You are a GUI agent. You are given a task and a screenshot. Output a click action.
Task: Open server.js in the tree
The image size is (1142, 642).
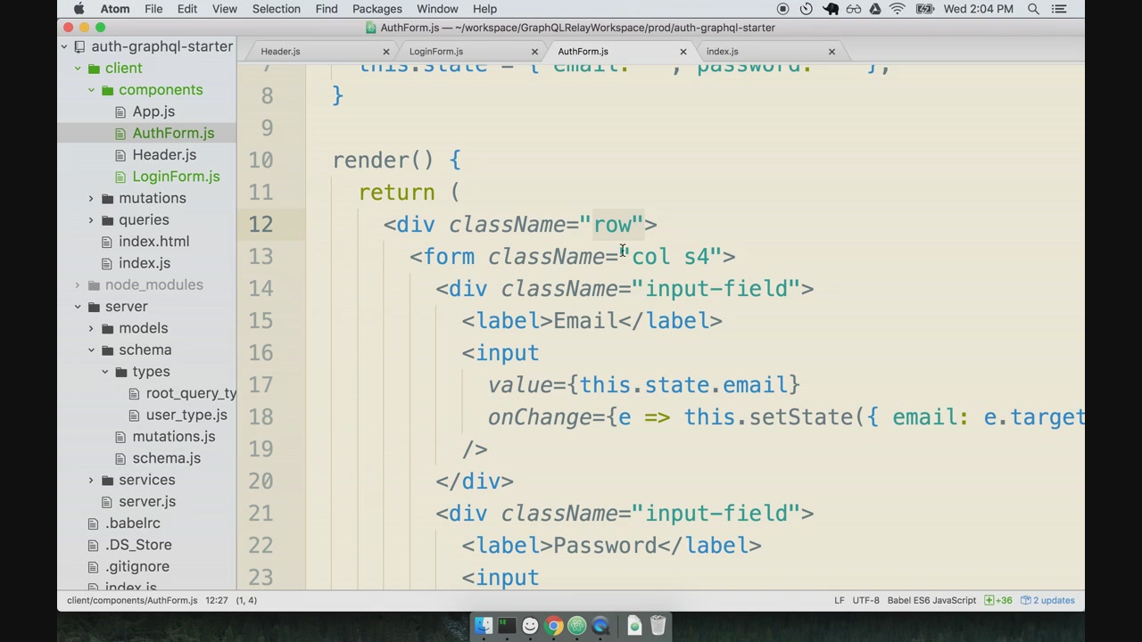pos(147,501)
